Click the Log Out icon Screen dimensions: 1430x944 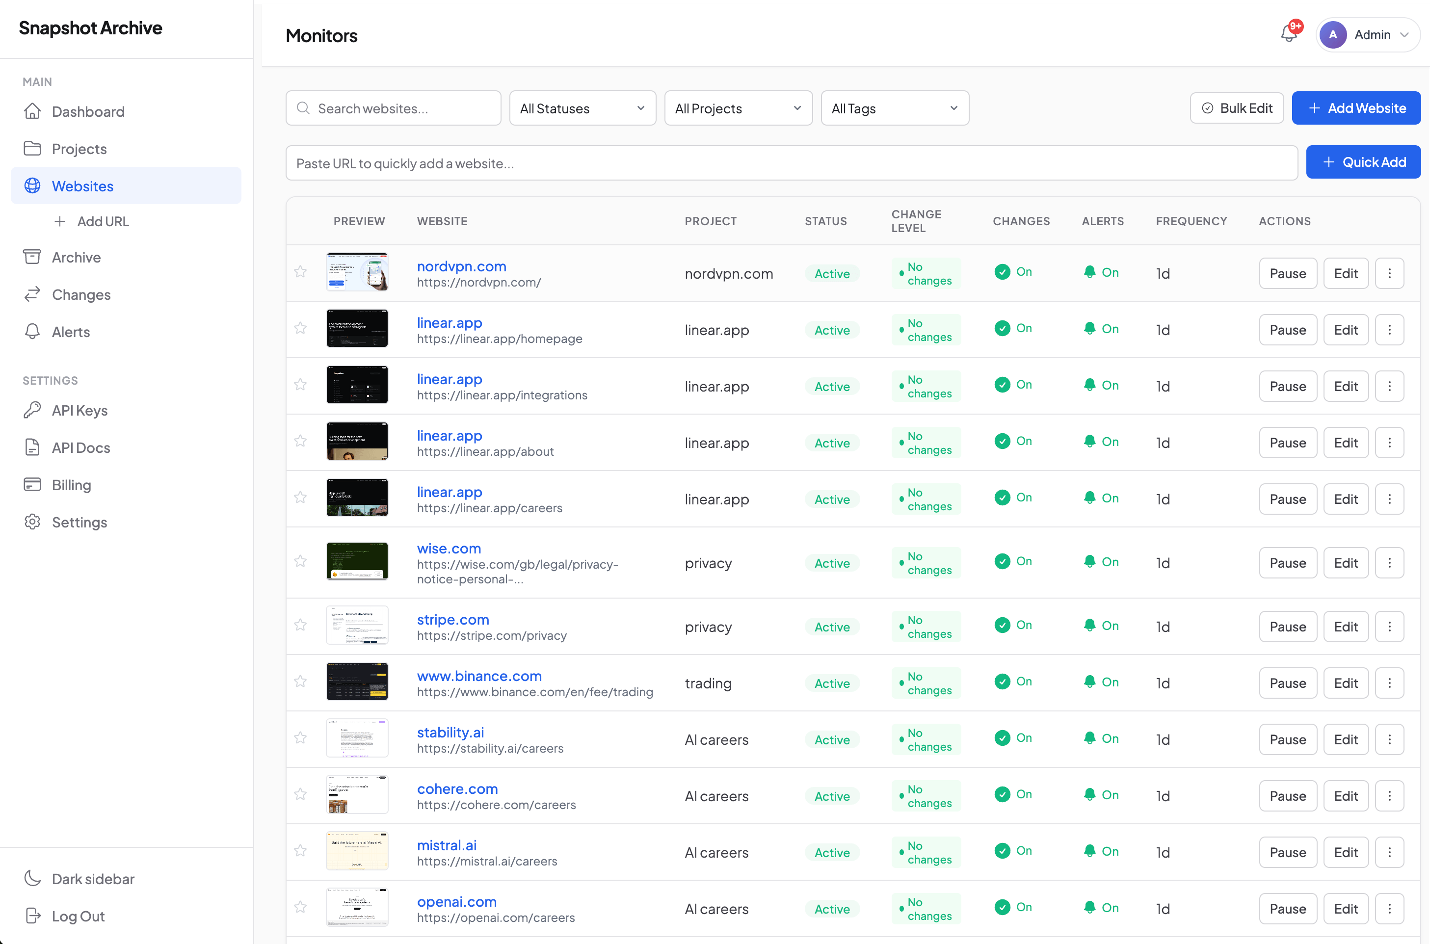pos(32,917)
